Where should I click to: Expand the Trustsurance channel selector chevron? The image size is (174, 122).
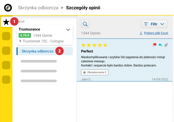[x=68, y=30]
